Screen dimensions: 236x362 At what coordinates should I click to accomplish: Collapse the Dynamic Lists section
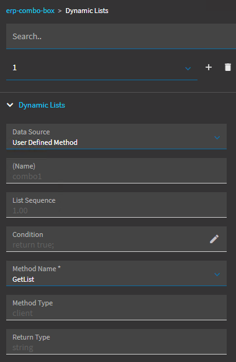(10, 105)
